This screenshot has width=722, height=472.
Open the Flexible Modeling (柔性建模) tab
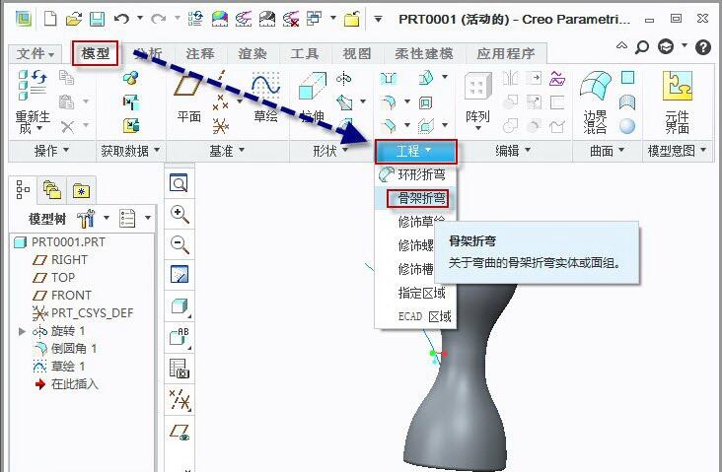point(423,53)
